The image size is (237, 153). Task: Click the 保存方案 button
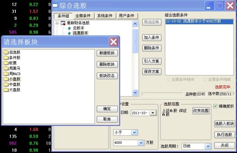[151, 72]
